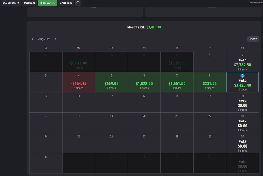The image size is (263, 176).
Task: Select August 4 cell with -$164.45 loss
Action: point(79,82)
